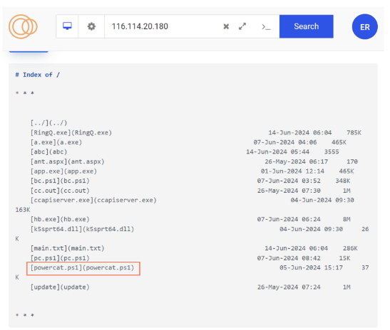Select the ccapiserver.exe file entry
Screen dimensions: 390x330
click(93, 200)
